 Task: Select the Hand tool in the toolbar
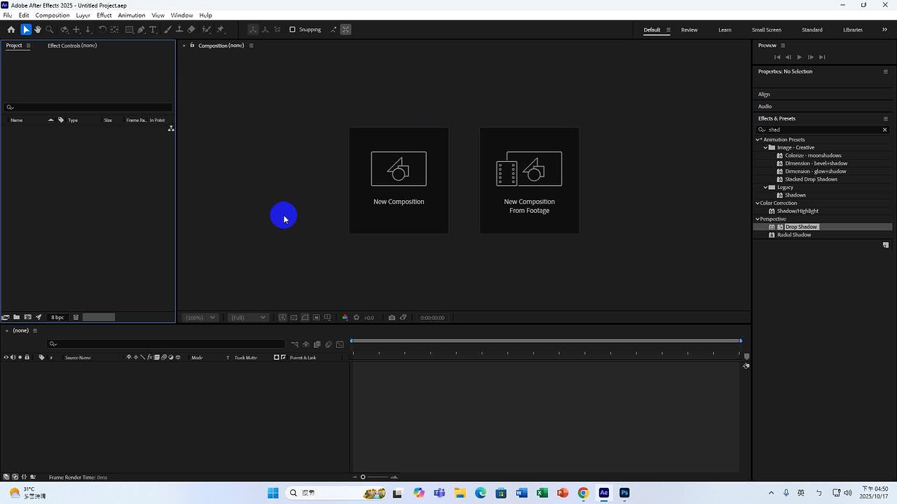click(x=38, y=29)
